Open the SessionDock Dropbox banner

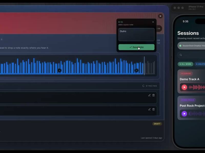click(192, 46)
